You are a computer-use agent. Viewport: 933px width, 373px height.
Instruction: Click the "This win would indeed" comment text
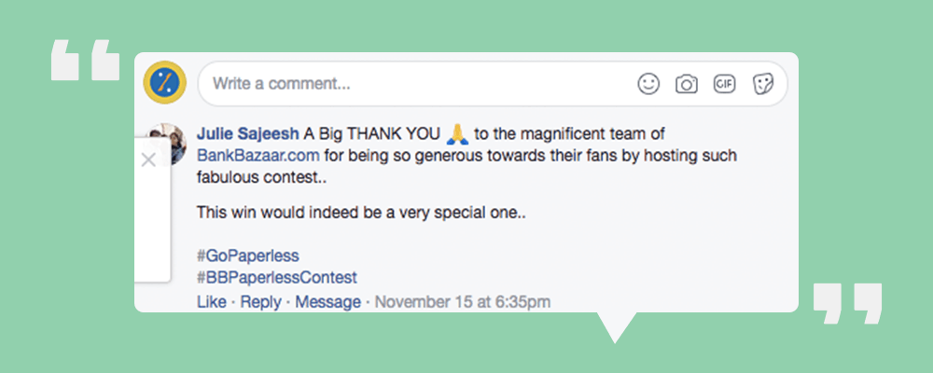coord(362,213)
